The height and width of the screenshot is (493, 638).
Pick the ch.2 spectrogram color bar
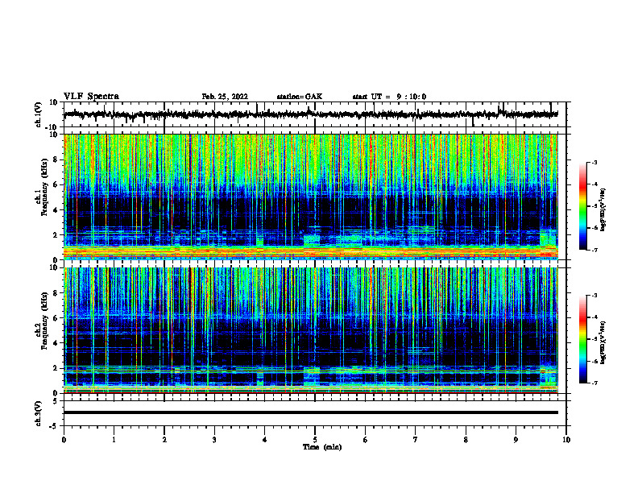(583, 339)
